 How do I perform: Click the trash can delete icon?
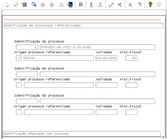[x=24, y=5]
